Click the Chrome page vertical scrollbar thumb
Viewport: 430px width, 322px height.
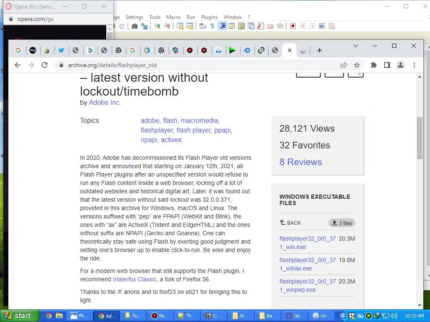point(420,138)
